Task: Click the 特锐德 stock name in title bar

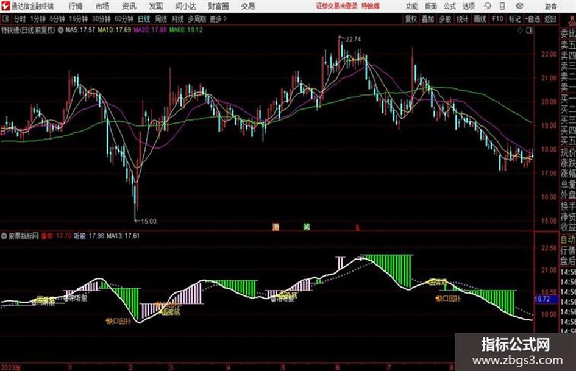Action: (371, 6)
